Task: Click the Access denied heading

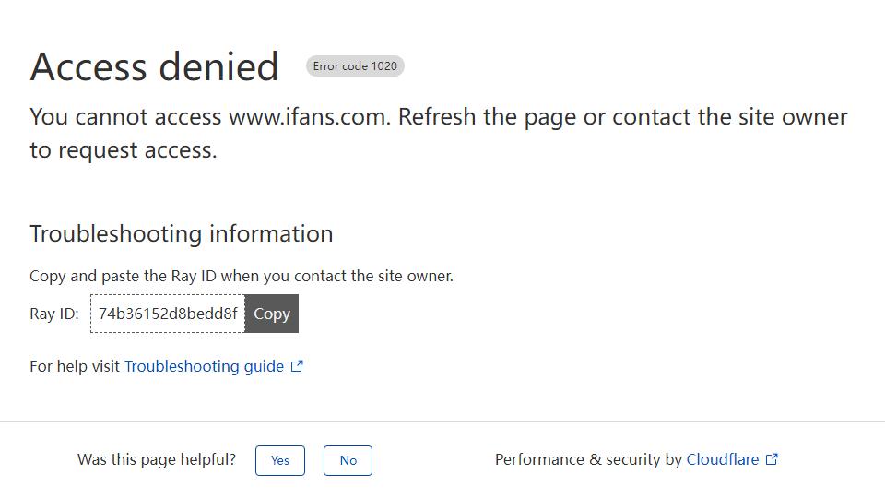Action: point(154,66)
